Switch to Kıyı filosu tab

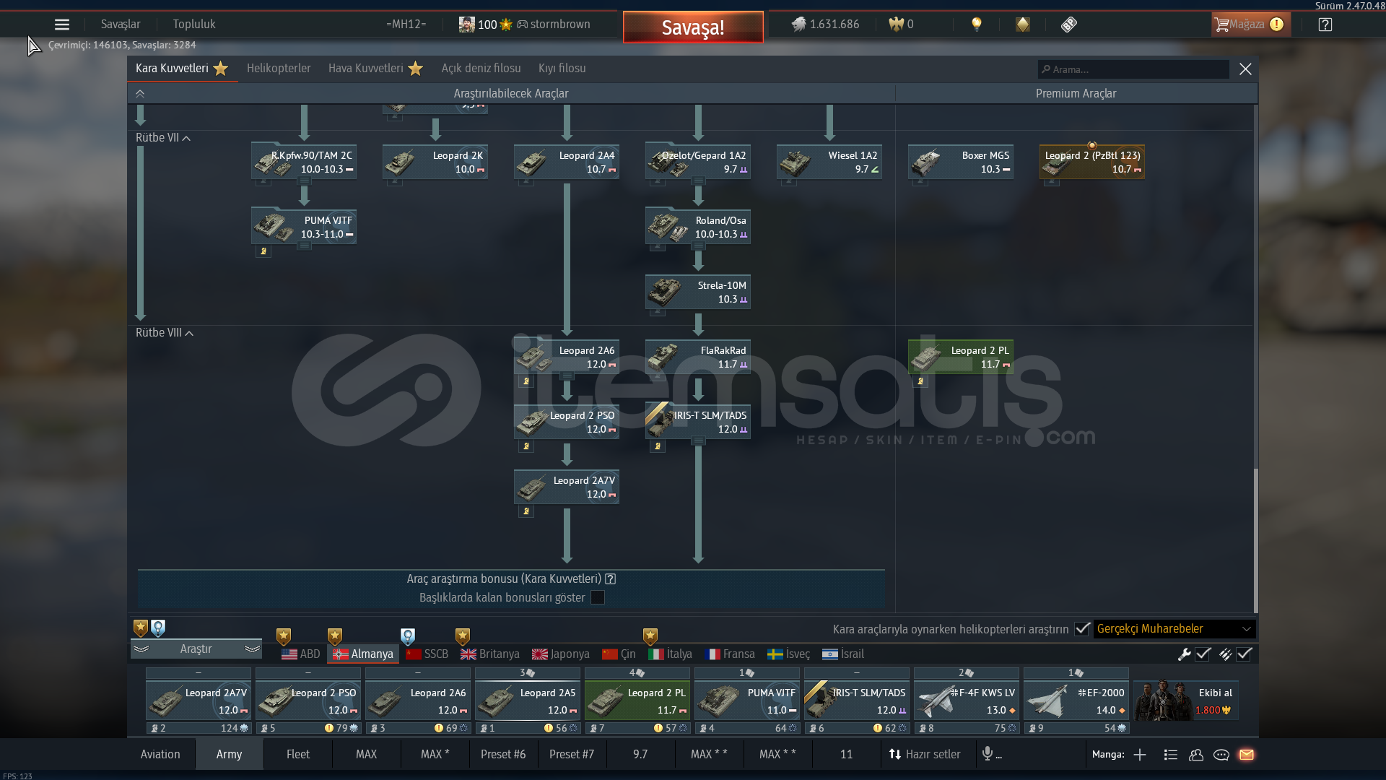(562, 69)
